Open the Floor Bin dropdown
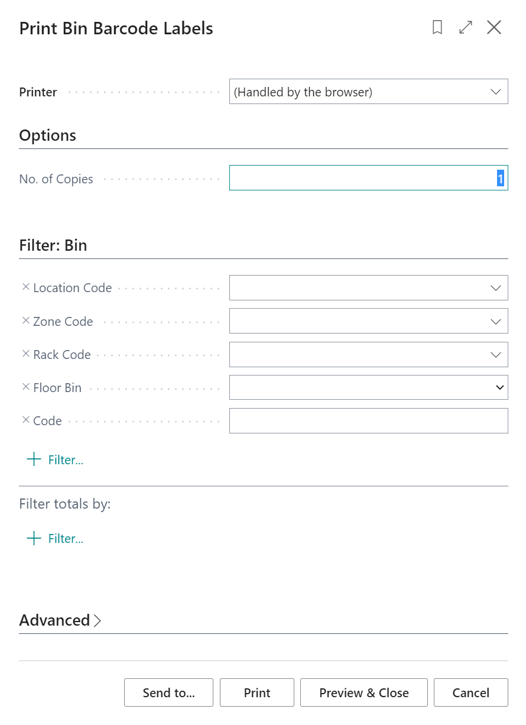 coord(500,388)
